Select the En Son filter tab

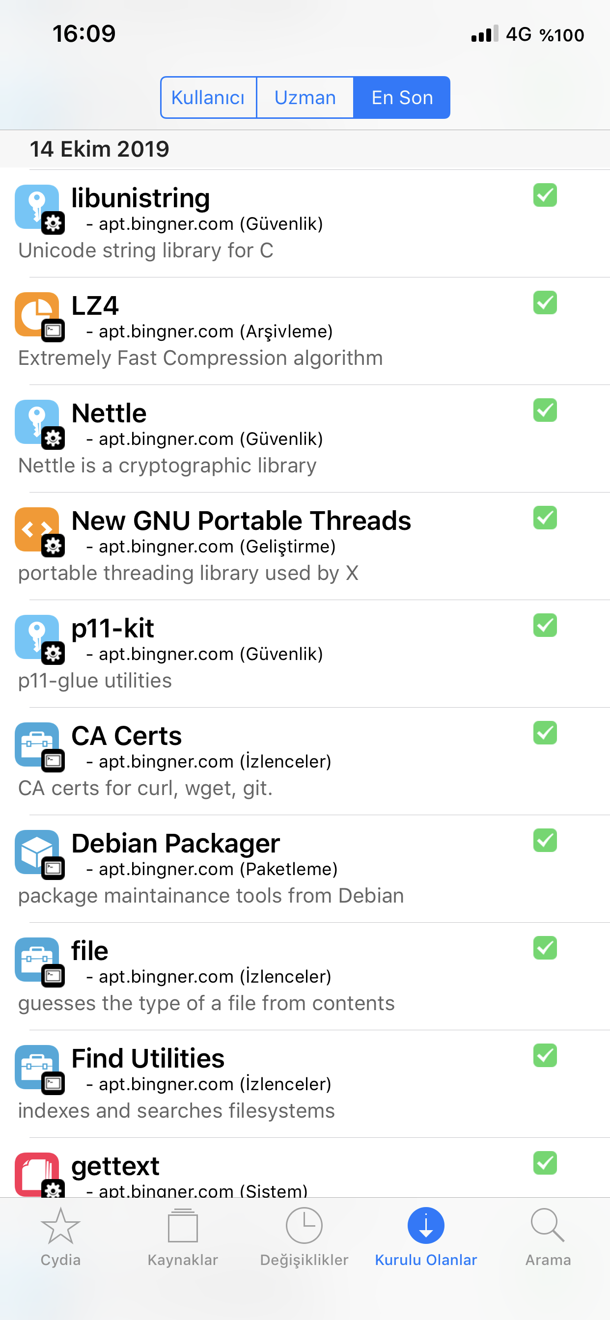402,97
